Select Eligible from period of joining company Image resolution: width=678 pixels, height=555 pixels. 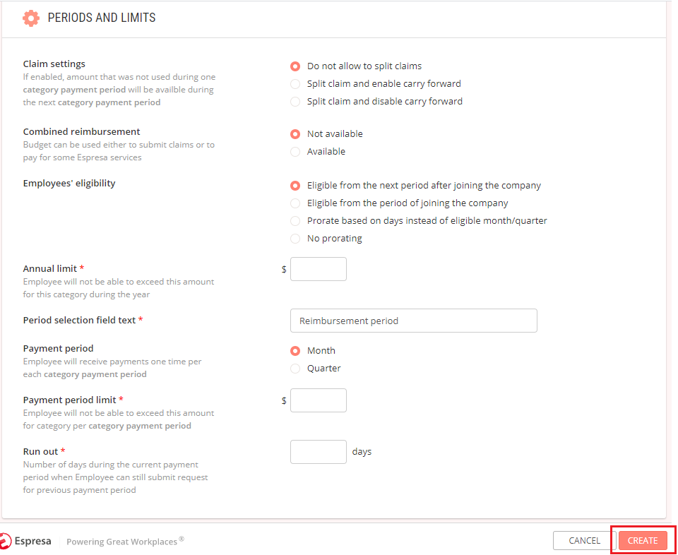click(295, 203)
